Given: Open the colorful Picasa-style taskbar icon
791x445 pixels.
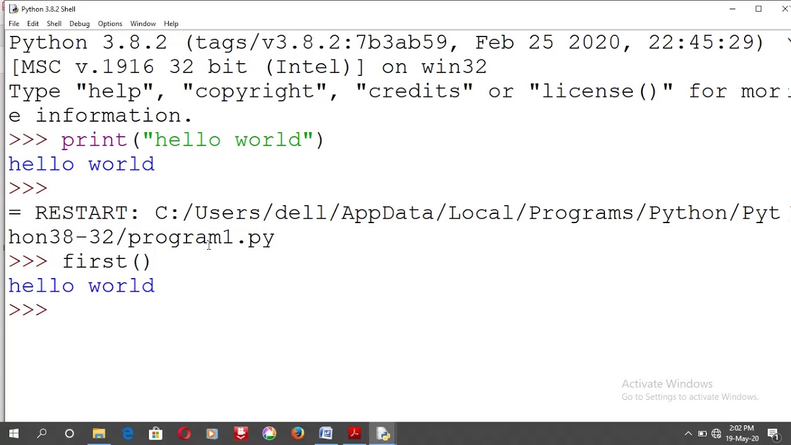Looking at the screenshot, I should (269, 434).
